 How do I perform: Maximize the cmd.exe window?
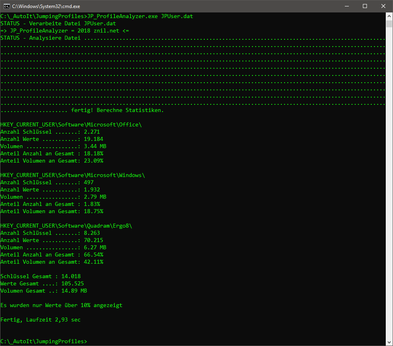point(364,6)
